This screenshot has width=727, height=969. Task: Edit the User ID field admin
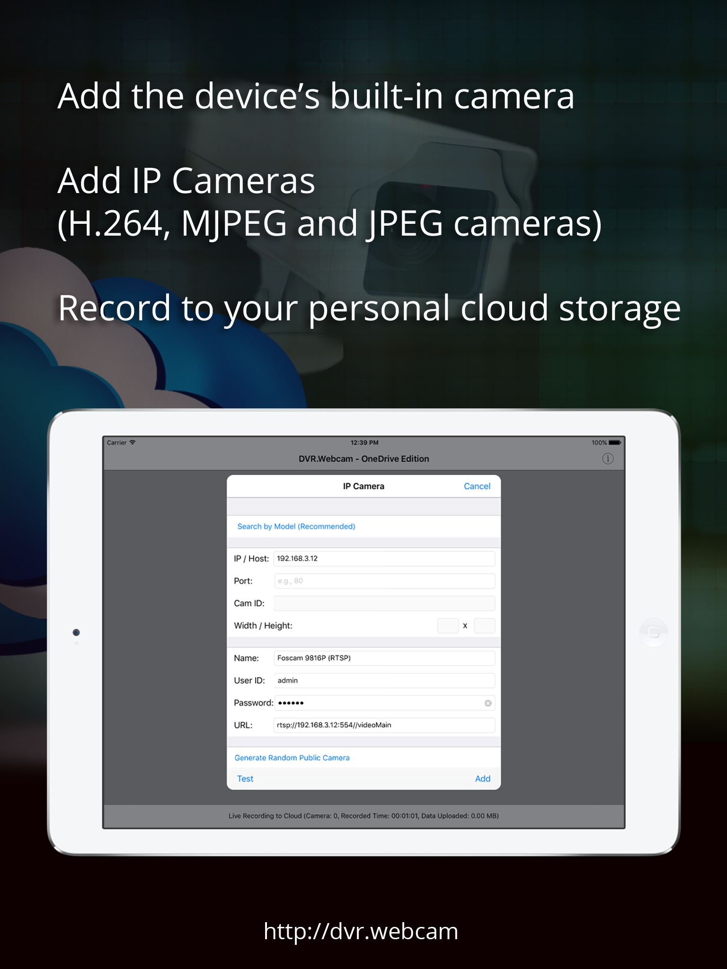coord(384,680)
